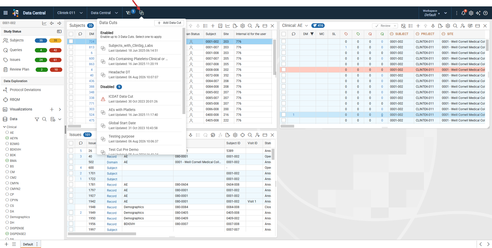Search within Clinical: AE panel
This screenshot has height=248, width=492.
pos(455,26)
